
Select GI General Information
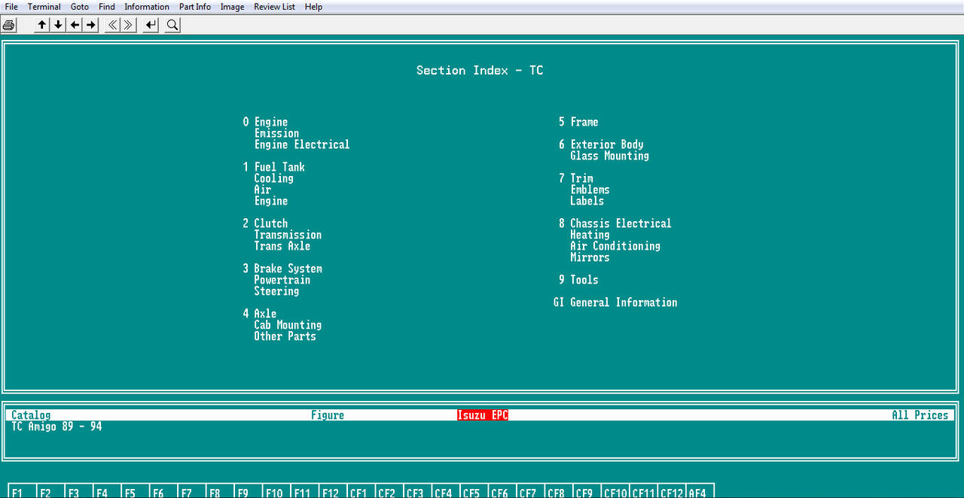click(615, 302)
